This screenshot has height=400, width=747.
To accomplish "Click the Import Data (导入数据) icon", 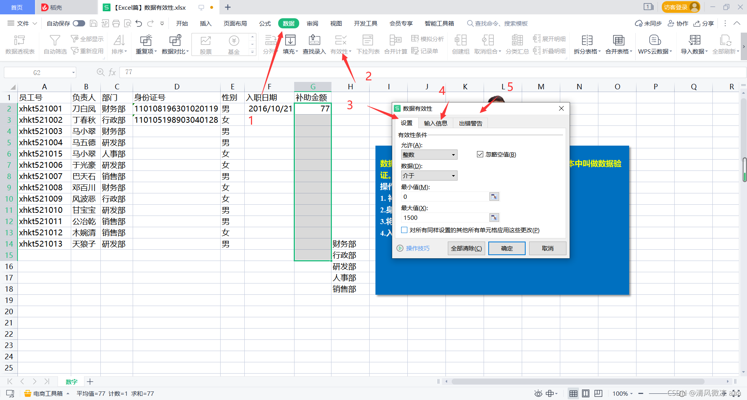I will click(x=694, y=40).
